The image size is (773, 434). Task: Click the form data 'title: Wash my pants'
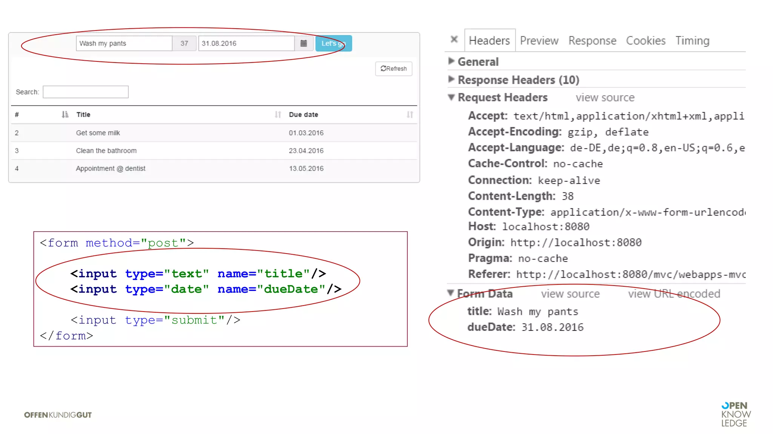pyautogui.click(x=523, y=311)
